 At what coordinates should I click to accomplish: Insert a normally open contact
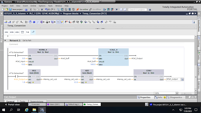(x=6, y=32)
